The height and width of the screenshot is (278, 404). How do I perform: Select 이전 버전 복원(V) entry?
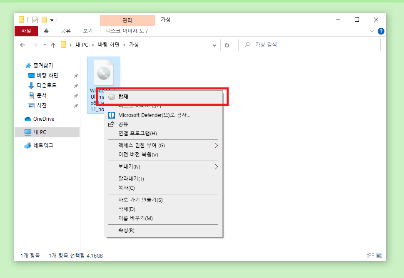point(163,154)
